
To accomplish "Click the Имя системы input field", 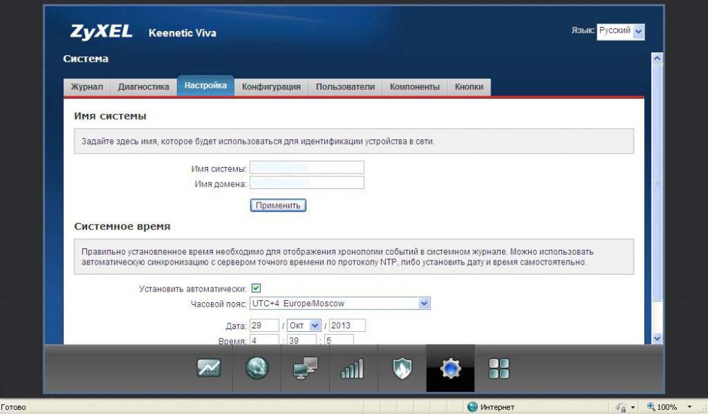I will pos(307,168).
